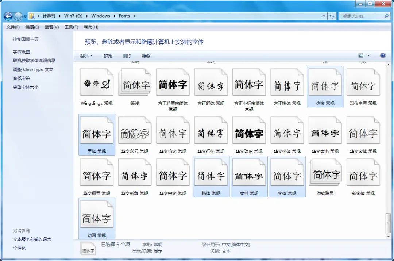
Task: Open the 查看 menu
Action: pos(51,27)
